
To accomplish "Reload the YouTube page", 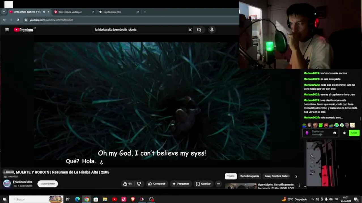I will pyautogui.click(x=18, y=20).
